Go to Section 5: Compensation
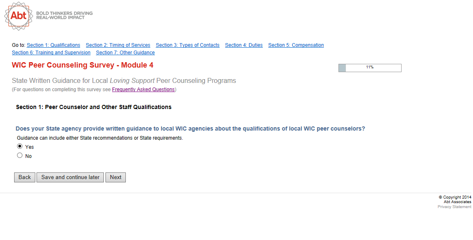 click(x=296, y=45)
